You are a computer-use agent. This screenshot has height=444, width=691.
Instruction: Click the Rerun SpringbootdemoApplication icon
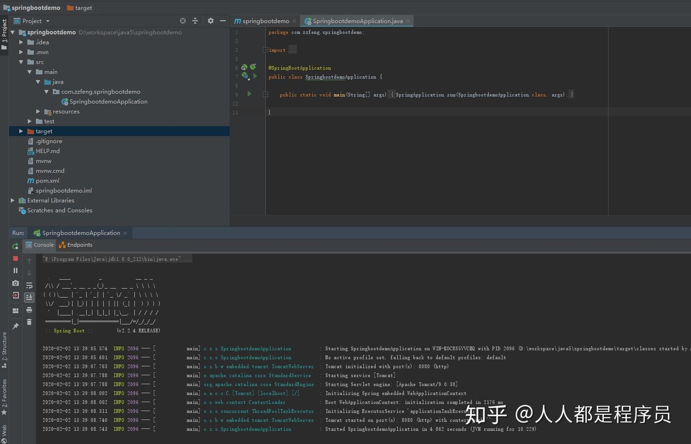[15, 246]
